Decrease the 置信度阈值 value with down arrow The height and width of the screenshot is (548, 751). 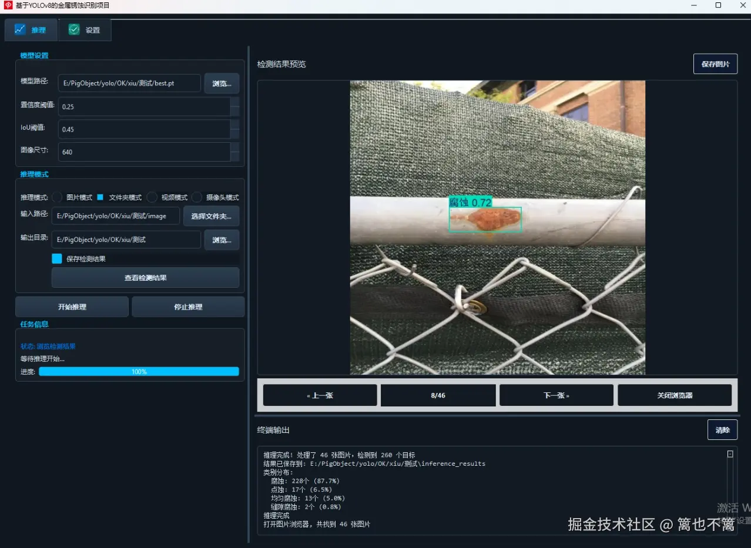pos(235,111)
